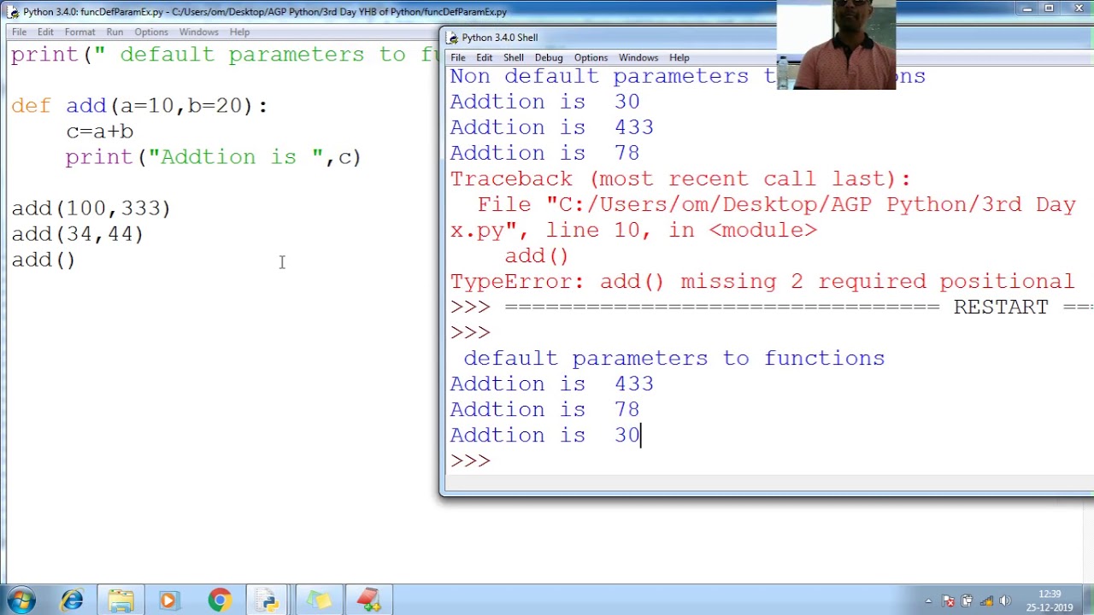Click 'default parameters to functions' Shell output
The image size is (1094, 615).
click(673, 358)
